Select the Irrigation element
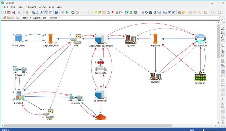This screenshot has height=131, width=226. [200, 76]
